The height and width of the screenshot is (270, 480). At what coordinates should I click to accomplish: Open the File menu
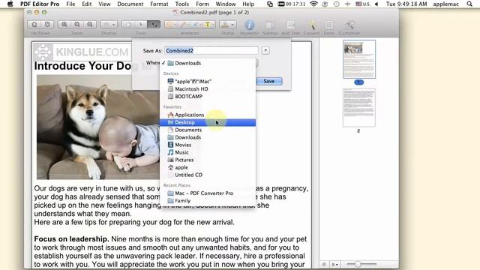coord(70,4)
